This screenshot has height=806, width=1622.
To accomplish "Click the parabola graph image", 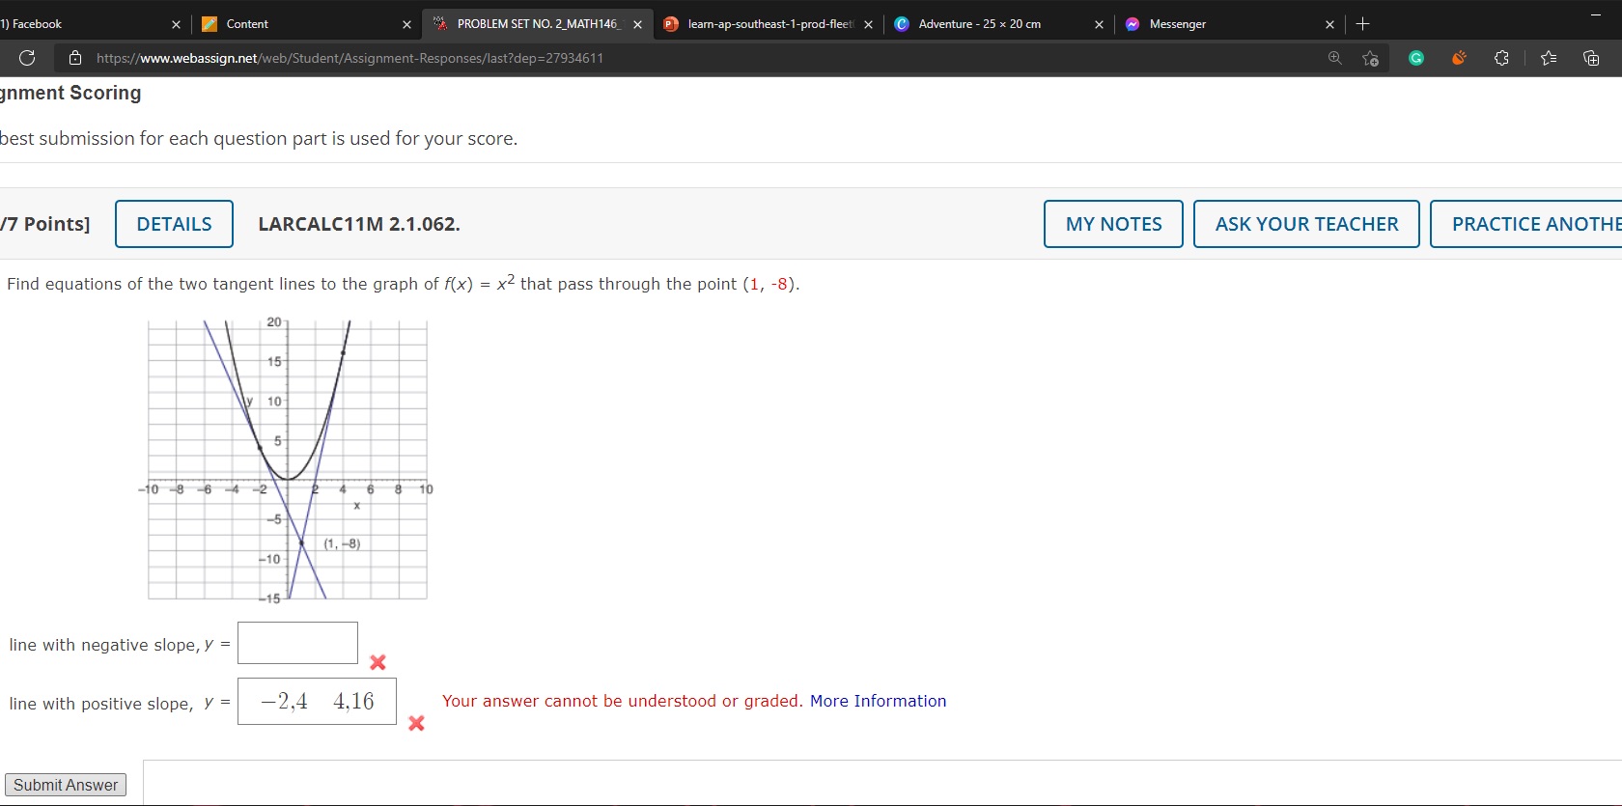I will click(287, 459).
